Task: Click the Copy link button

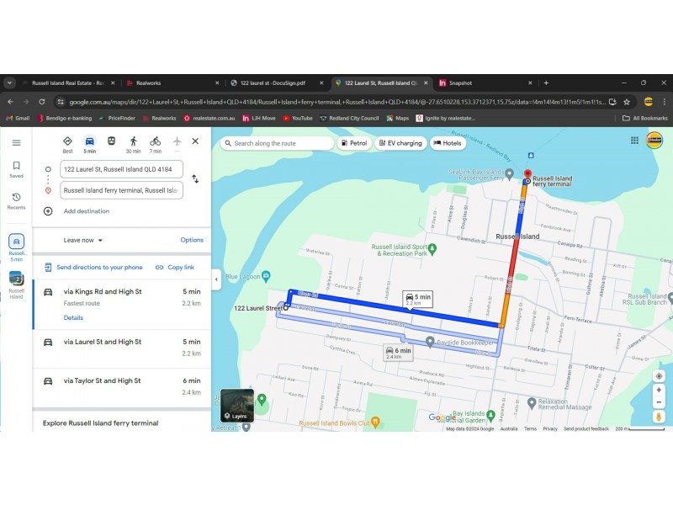Action: click(175, 267)
